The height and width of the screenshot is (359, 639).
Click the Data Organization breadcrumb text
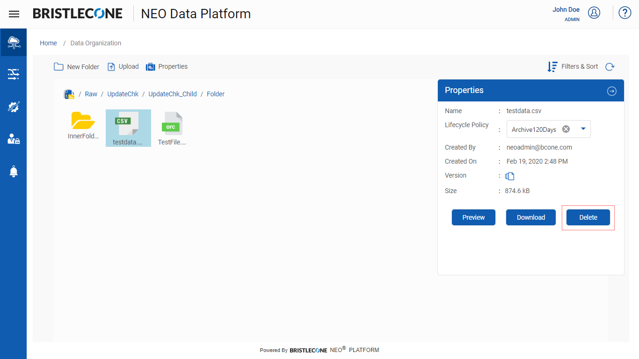point(96,43)
